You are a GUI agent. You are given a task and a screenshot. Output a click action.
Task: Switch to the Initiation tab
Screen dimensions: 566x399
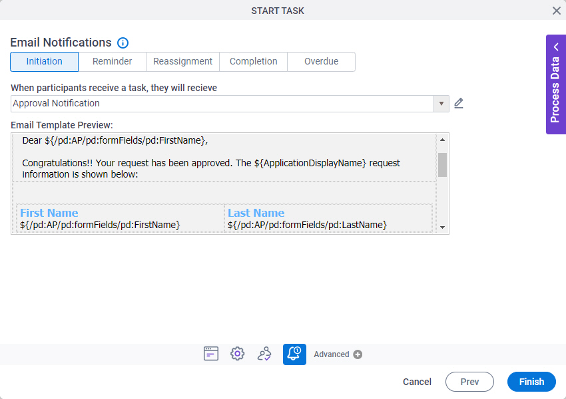(x=45, y=62)
